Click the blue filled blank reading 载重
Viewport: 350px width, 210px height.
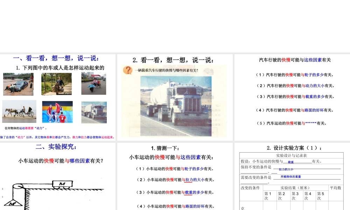click(290, 162)
